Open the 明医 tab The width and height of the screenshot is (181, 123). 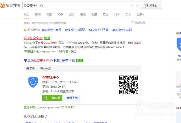click(94, 14)
